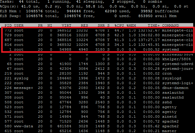Click the KiB Swap label
195x133 pixels.
(x=10, y=16)
